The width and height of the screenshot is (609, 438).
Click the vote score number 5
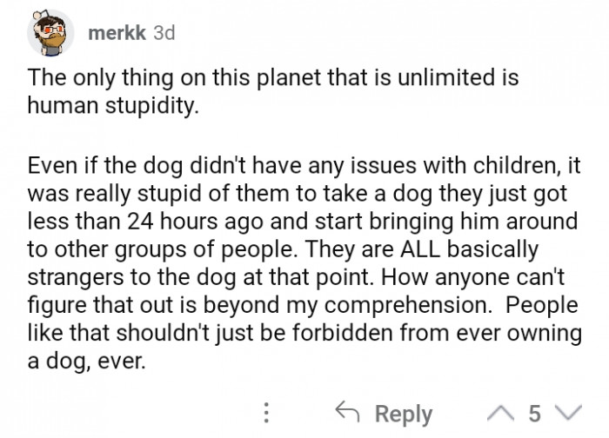[538, 412]
